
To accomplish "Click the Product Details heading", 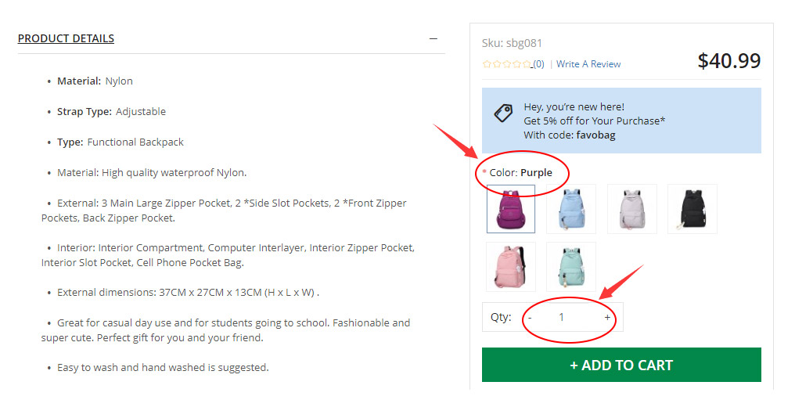I will 66,38.
